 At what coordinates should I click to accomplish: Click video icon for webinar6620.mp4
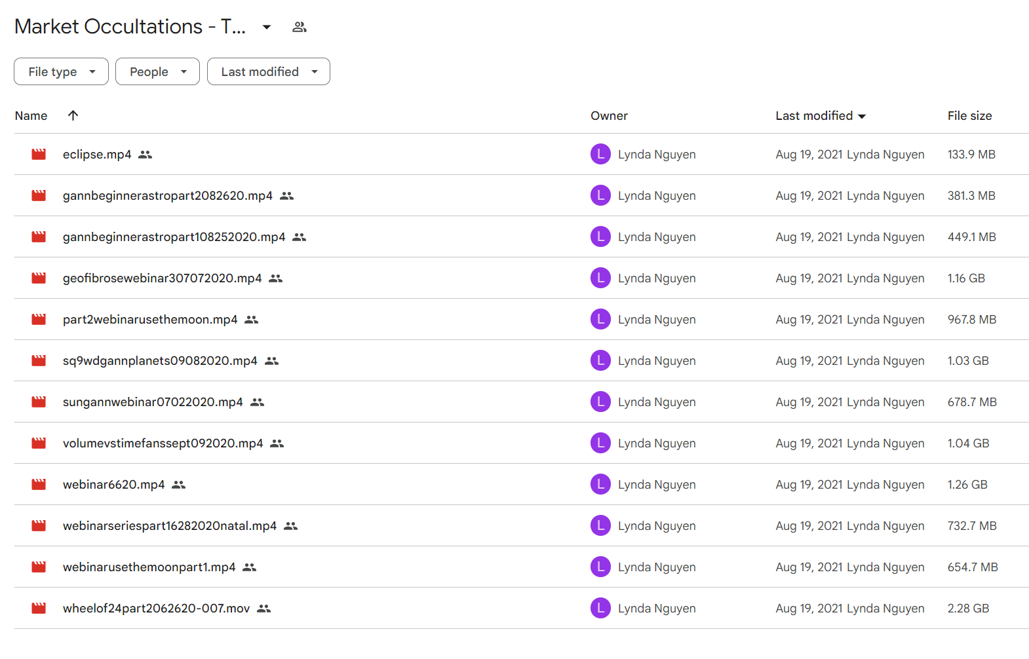(39, 485)
